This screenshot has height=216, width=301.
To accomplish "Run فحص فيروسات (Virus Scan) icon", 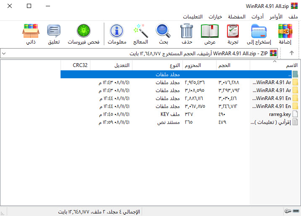I will (x=84, y=31).
